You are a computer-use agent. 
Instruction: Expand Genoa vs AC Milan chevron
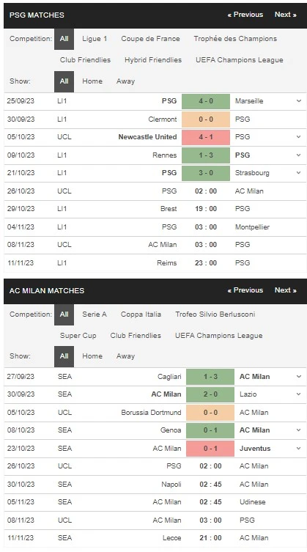click(x=298, y=430)
